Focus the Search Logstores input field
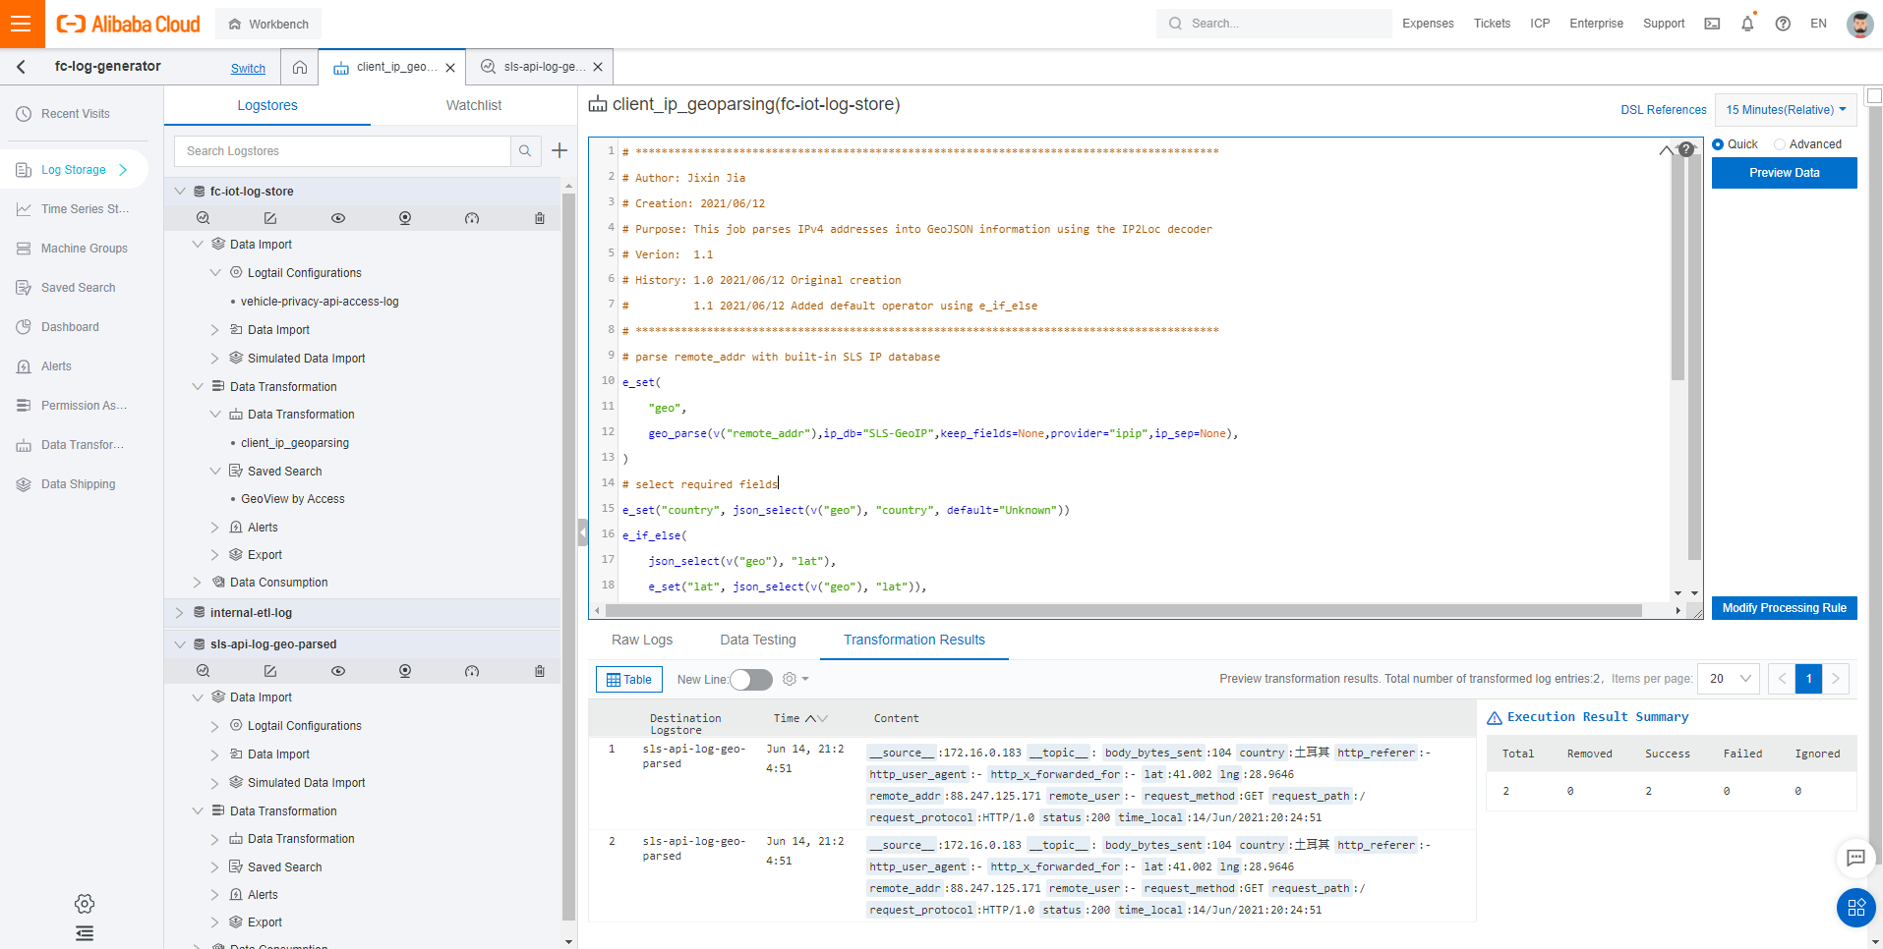 point(343,150)
